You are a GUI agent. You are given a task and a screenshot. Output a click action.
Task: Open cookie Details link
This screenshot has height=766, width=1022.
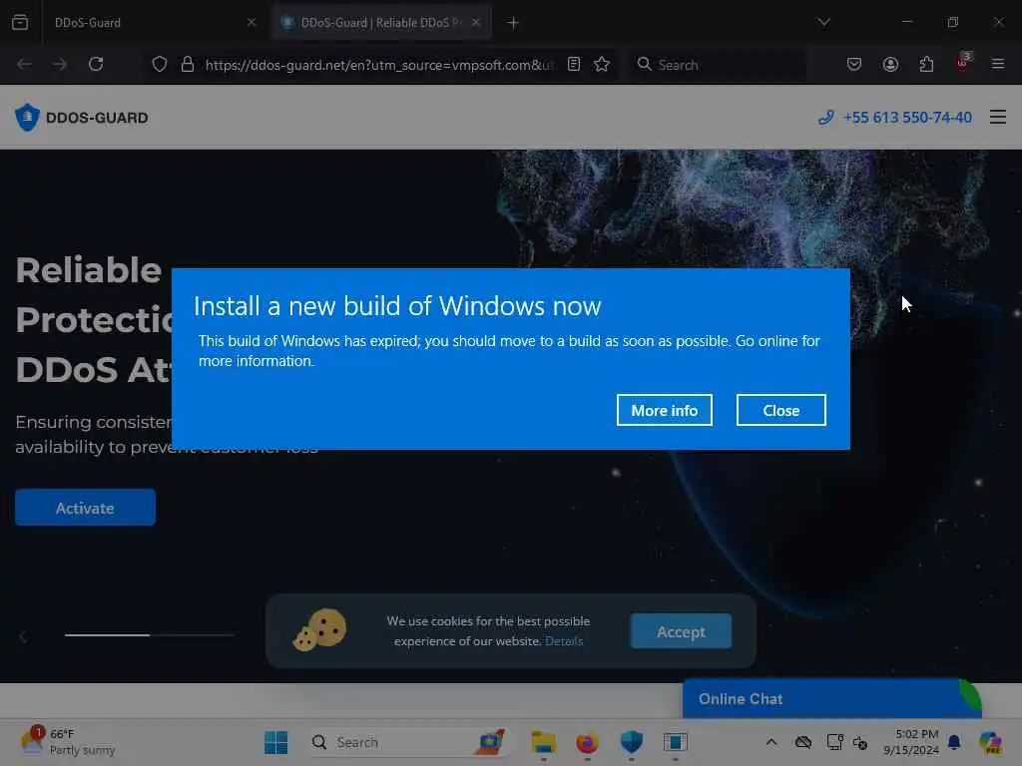point(564,641)
